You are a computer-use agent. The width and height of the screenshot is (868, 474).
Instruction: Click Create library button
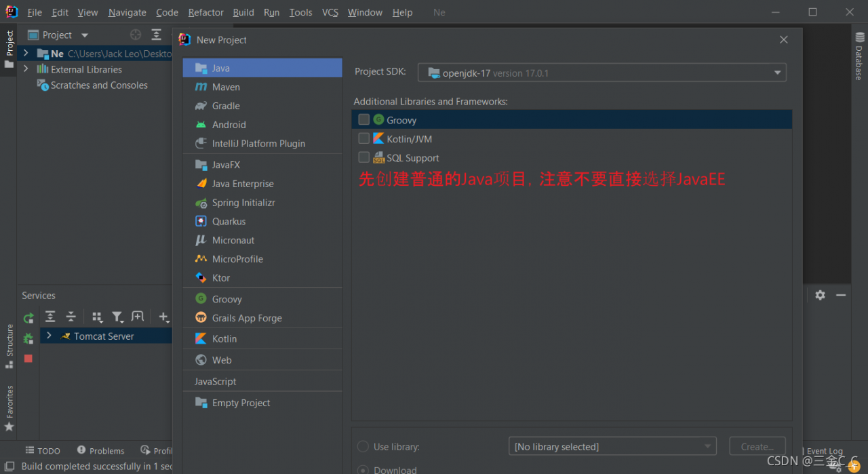tap(757, 446)
